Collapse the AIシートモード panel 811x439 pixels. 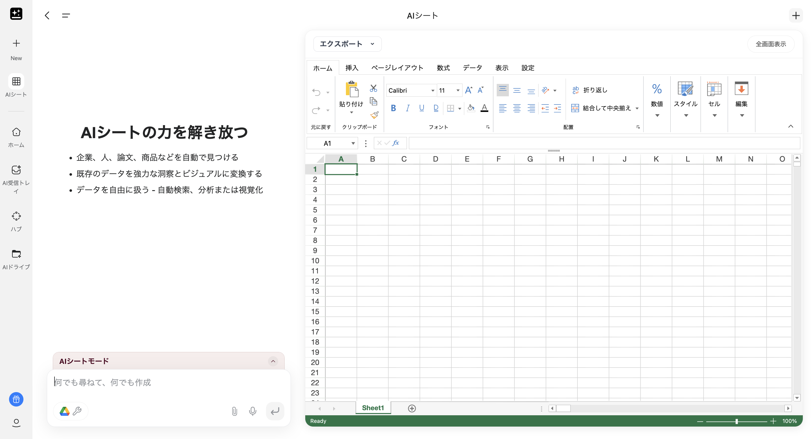[x=273, y=361]
